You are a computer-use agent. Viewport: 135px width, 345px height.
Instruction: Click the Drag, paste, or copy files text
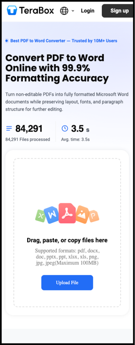pyautogui.click(x=67, y=240)
